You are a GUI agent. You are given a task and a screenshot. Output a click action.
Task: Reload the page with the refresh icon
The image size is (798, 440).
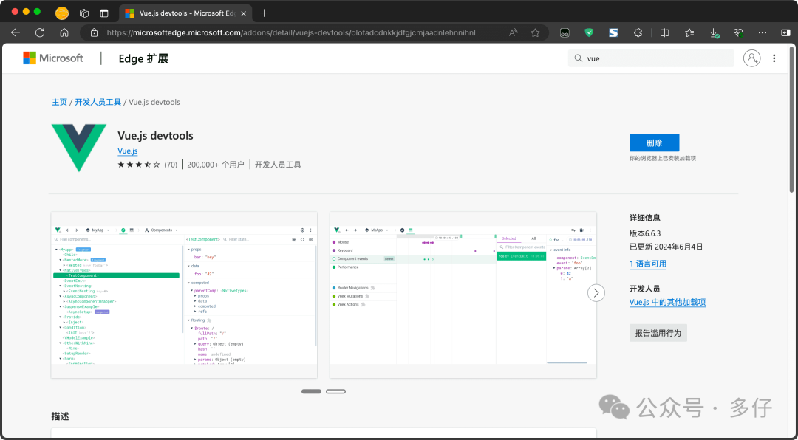pos(40,32)
